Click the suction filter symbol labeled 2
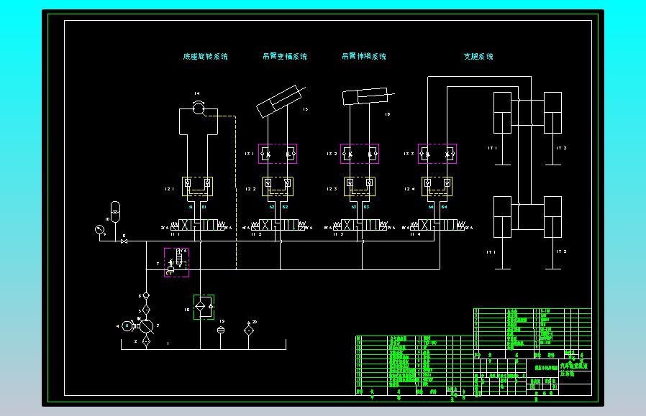646x416 pixels. 146,341
